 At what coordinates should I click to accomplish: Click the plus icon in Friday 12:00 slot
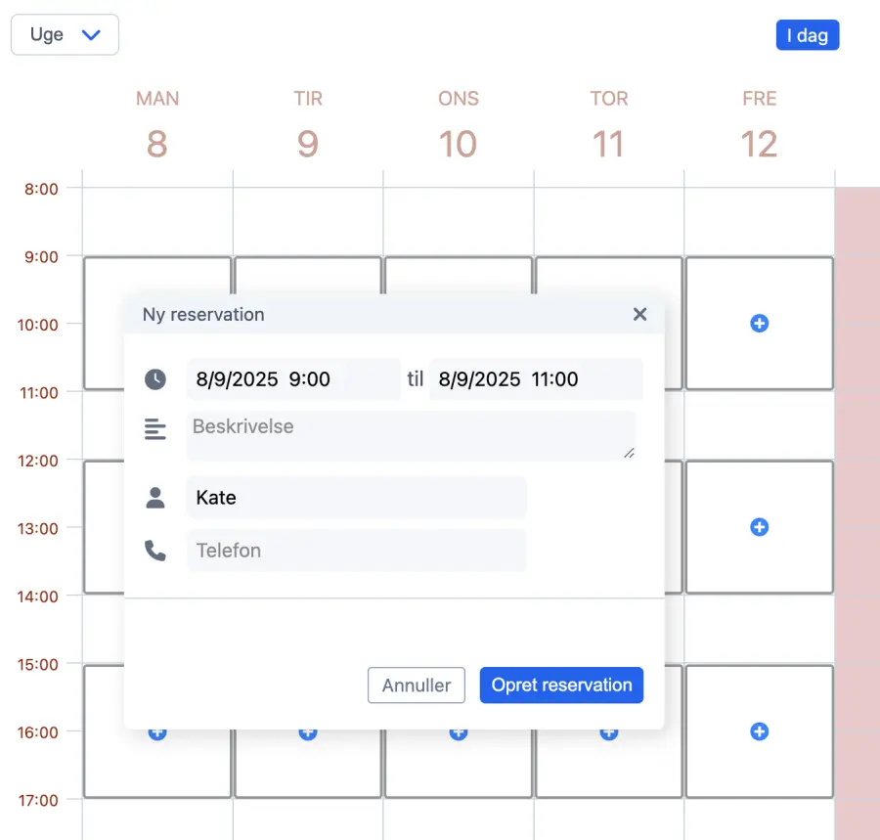click(x=759, y=527)
